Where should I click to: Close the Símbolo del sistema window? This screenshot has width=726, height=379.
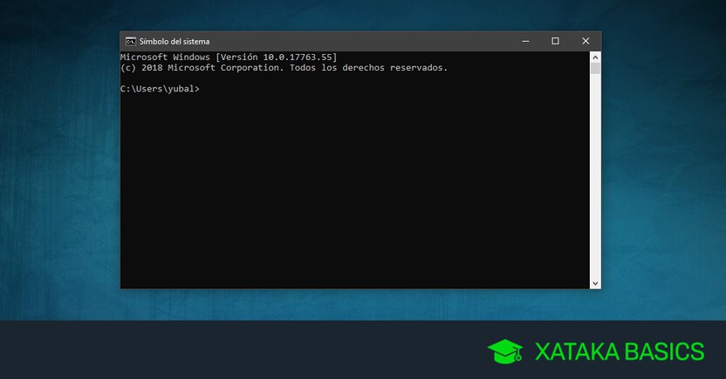(x=586, y=41)
